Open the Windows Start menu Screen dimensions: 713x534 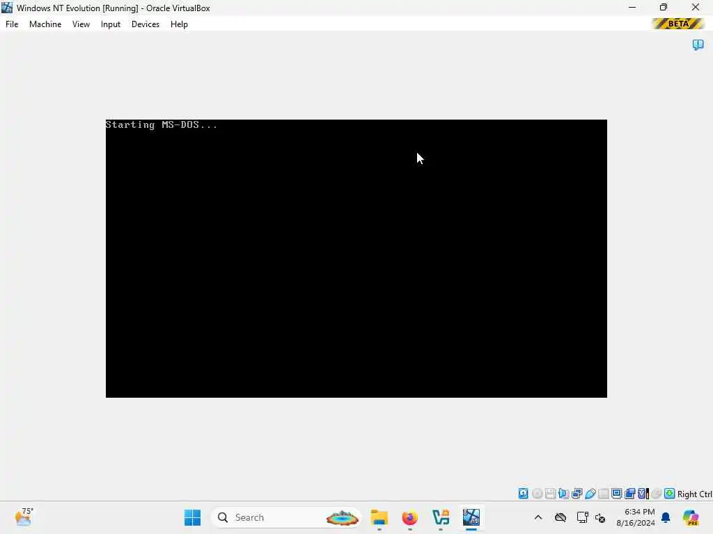click(192, 517)
